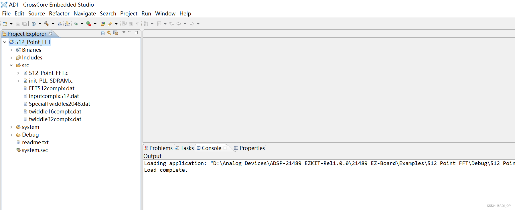Open the Search menu
Viewport: 515px width, 210px height.
108,13
